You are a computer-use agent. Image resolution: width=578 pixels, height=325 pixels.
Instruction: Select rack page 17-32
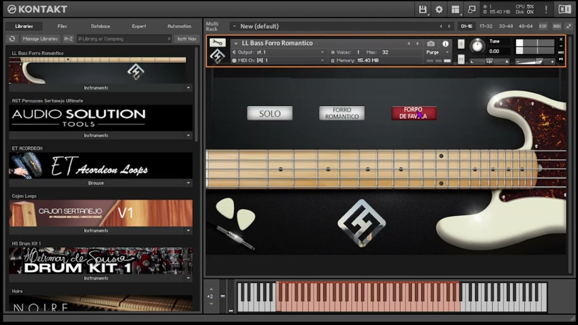[x=486, y=26]
